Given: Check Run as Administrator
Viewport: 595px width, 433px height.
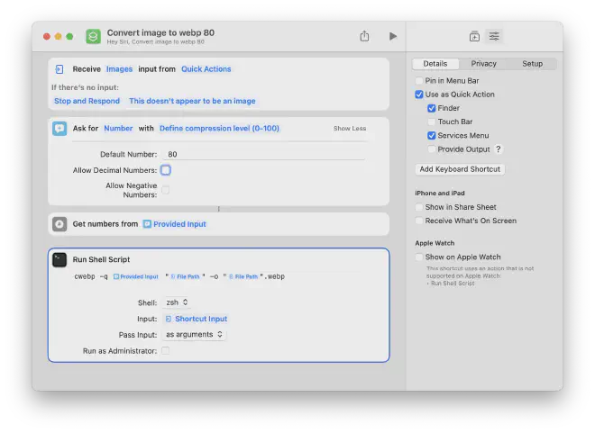Looking at the screenshot, I should (166, 351).
